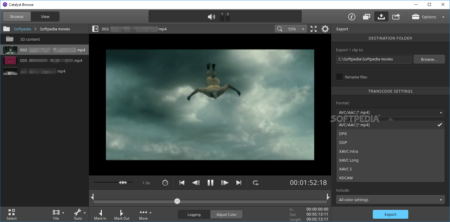
Task: Open the More options menu
Action: pyautogui.click(x=145, y=215)
